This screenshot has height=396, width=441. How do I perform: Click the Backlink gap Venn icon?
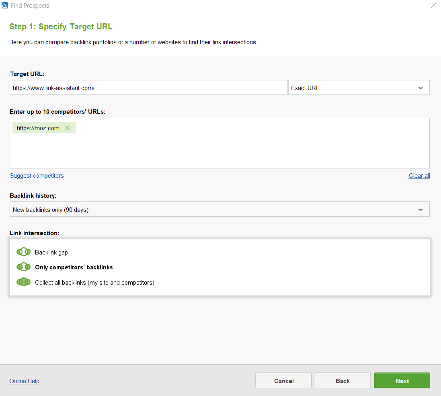click(24, 252)
